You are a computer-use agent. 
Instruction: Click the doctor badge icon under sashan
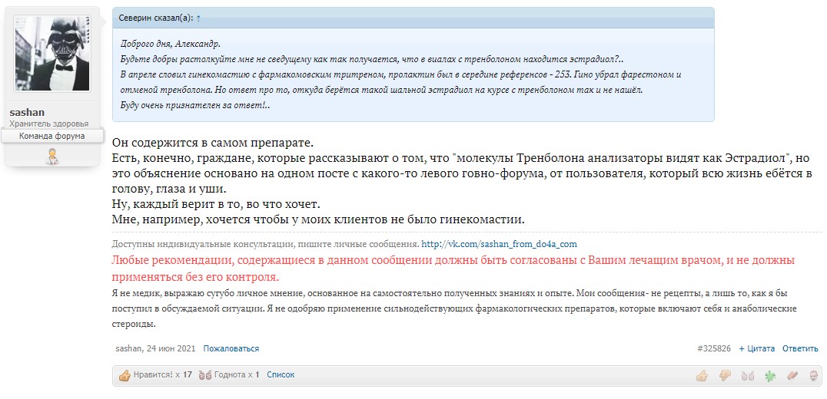pos(52,157)
